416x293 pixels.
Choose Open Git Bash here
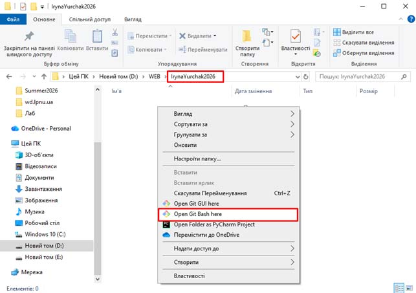pyautogui.click(x=228, y=214)
